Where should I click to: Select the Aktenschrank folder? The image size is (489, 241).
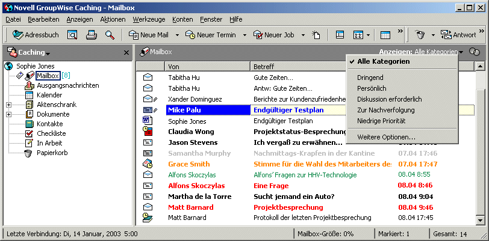[57, 105]
